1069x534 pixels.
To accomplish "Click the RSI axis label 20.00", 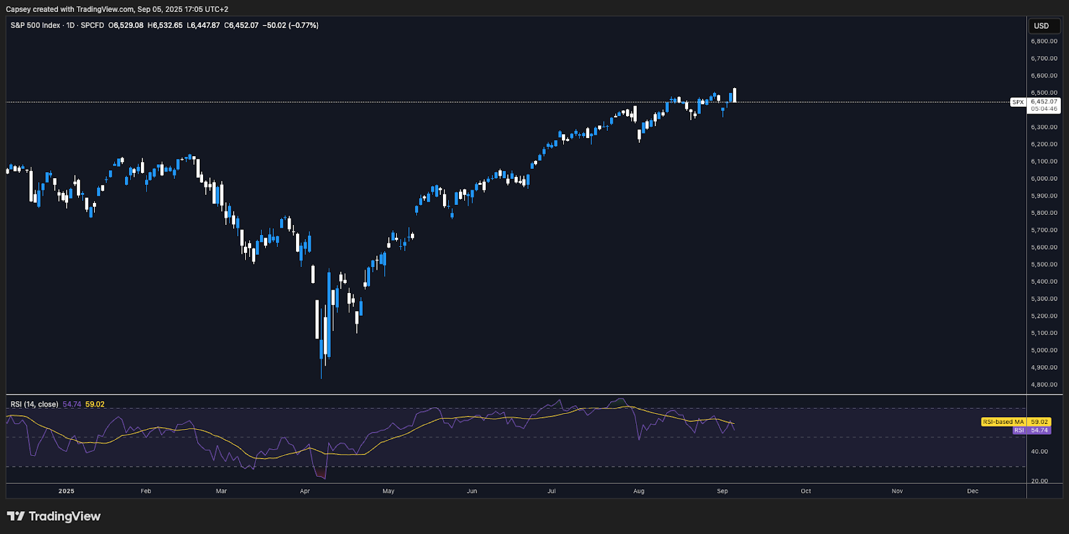I will (1039, 481).
